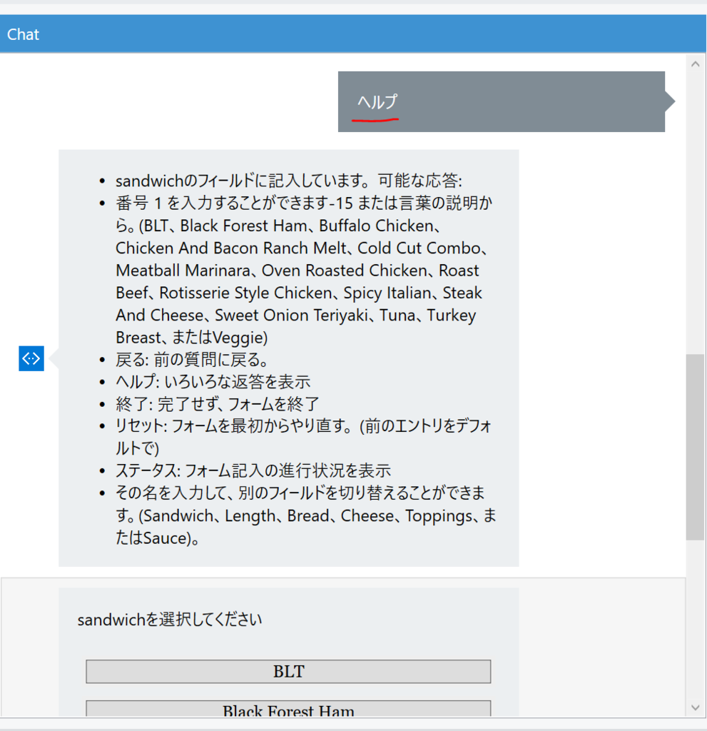Click the text Chicken And Bacon Ranch Melt

click(x=231, y=248)
